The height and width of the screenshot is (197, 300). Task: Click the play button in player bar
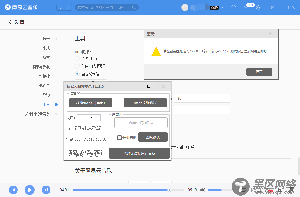point(30,190)
